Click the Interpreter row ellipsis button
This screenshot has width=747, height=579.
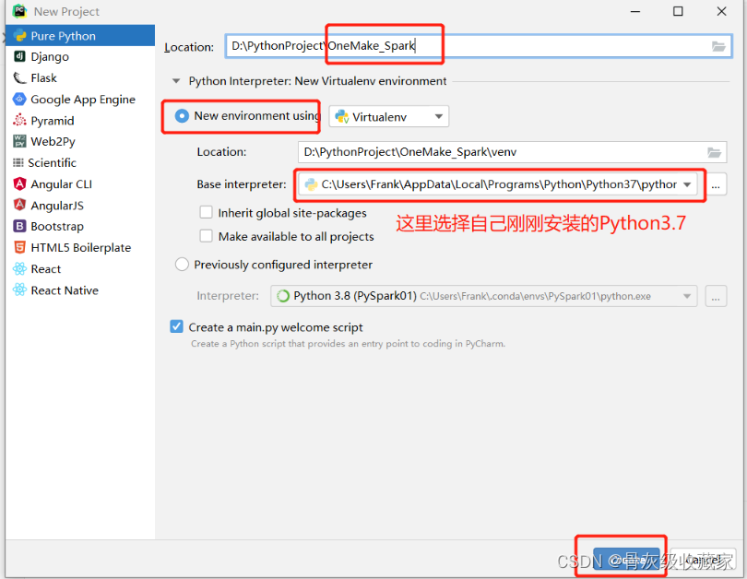(x=716, y=296)
